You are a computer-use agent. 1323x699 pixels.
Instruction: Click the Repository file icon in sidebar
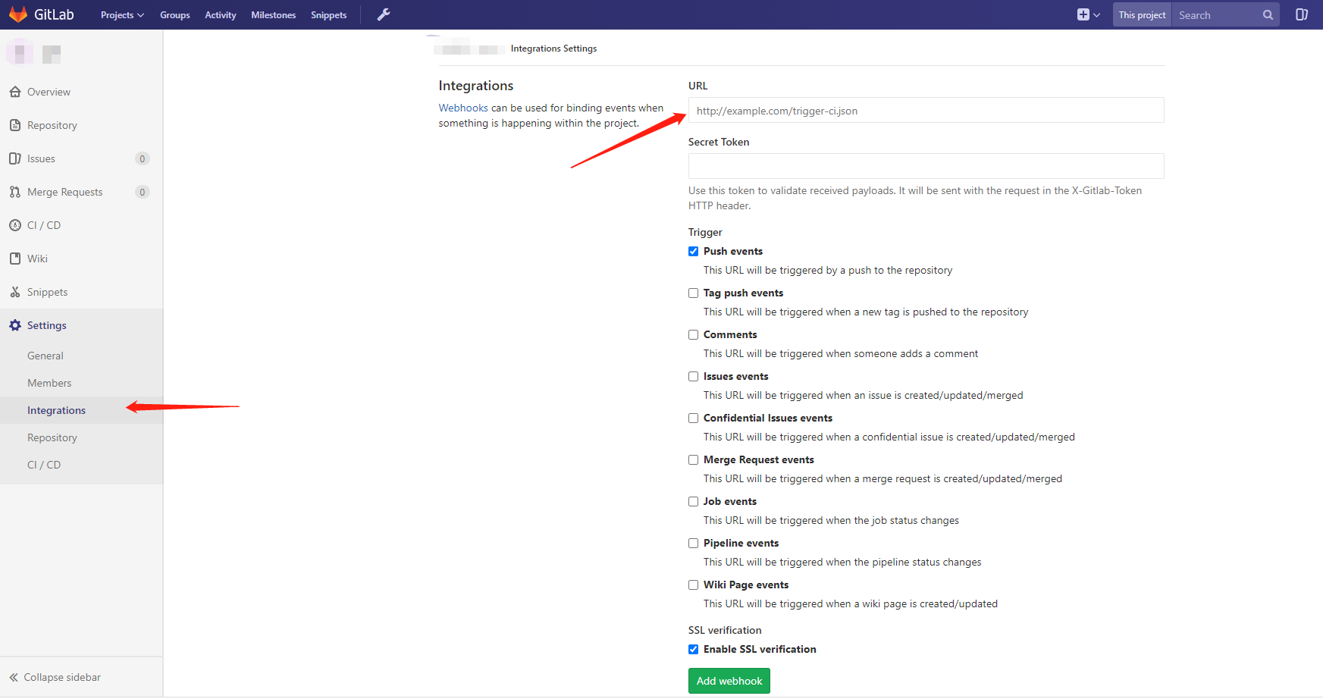click(x=15, y=125)
